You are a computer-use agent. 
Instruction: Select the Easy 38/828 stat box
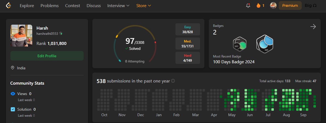point(187,29)
